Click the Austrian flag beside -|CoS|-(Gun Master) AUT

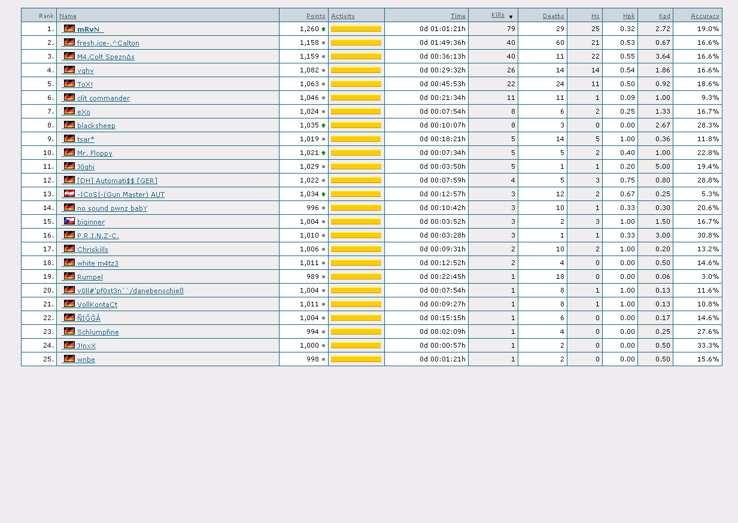coord(69,194)
